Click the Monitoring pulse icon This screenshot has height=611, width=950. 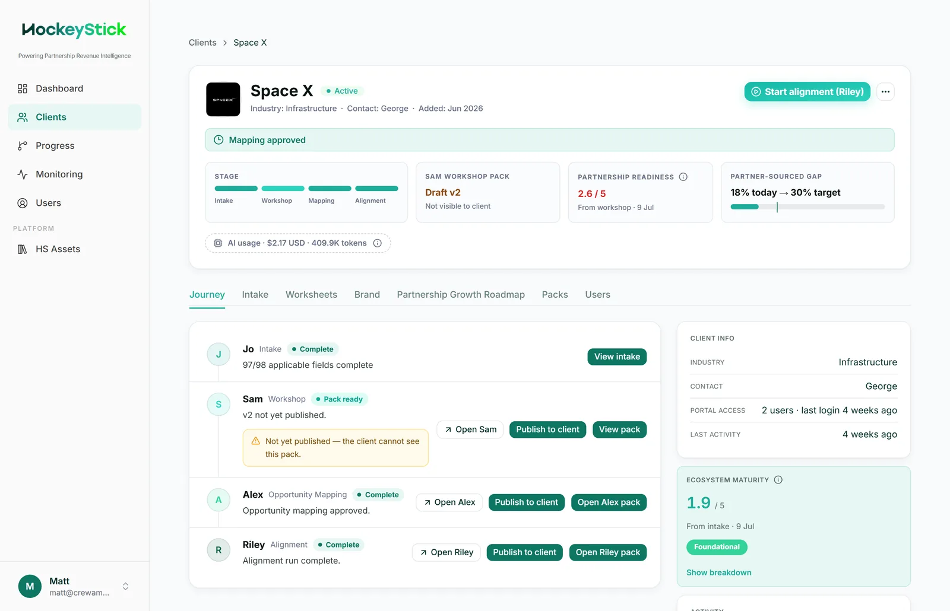pos(23,174)
